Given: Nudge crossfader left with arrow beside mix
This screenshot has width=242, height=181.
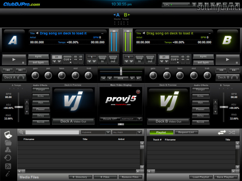Looking at the screenshot, I should pos(110,78).
